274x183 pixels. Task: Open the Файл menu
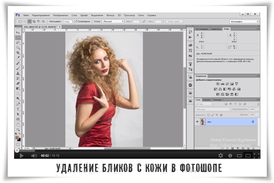click(x=26, y=15)
